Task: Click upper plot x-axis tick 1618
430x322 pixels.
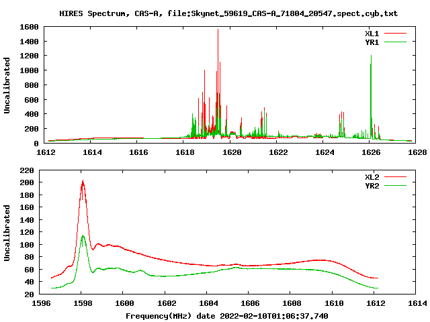Action: [x=185, y=152]
